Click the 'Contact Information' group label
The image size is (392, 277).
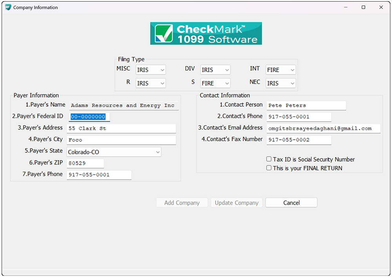pos(225,95)
